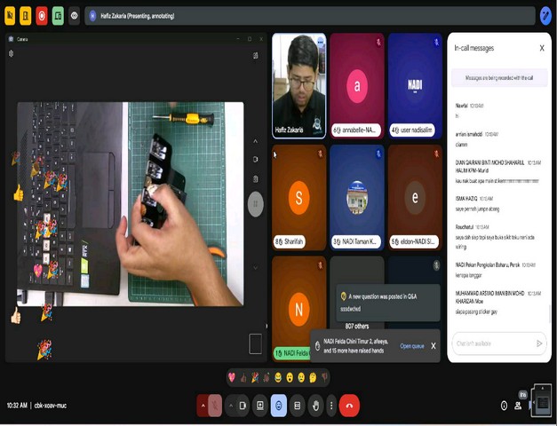Click up chevron in Camera window

click(256, 141)
